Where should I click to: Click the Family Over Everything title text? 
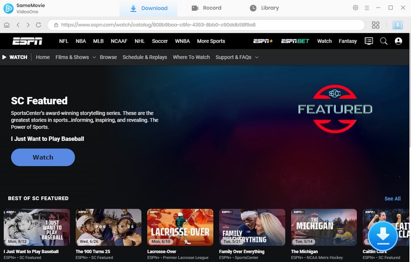(242, 251)
